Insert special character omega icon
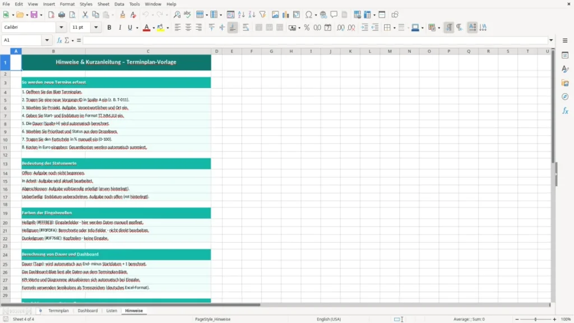The image size is (574, 323). tap(309, 15)
